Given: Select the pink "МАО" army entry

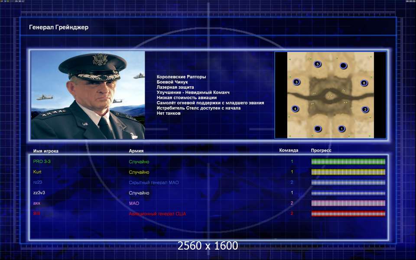Looking at the screenshot, I should [x=134, y=203].
